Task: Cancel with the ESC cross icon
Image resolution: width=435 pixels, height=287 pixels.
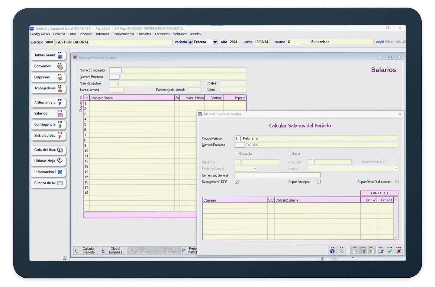Action: pos(399,250)
